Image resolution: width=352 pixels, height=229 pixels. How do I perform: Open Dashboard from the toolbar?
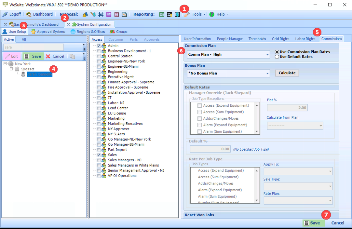click(39, 14)
